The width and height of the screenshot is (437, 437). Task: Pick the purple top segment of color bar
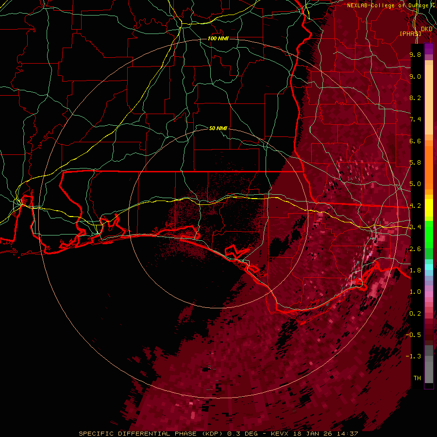(429, 49)
